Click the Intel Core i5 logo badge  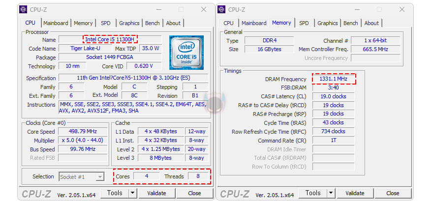[186, 53]
